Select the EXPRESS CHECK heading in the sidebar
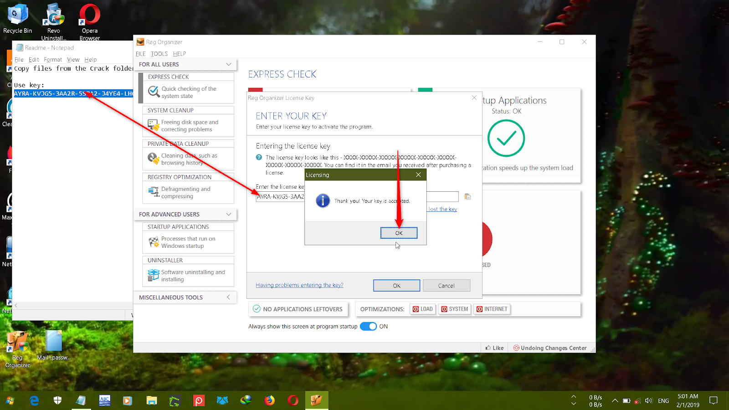729x410 pixels. [x=168, y=77]
